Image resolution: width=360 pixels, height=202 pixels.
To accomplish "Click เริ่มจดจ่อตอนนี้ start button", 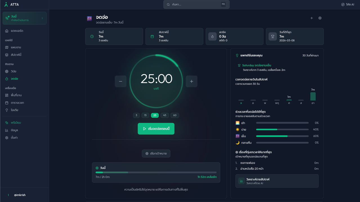I will tap(156, 129).
